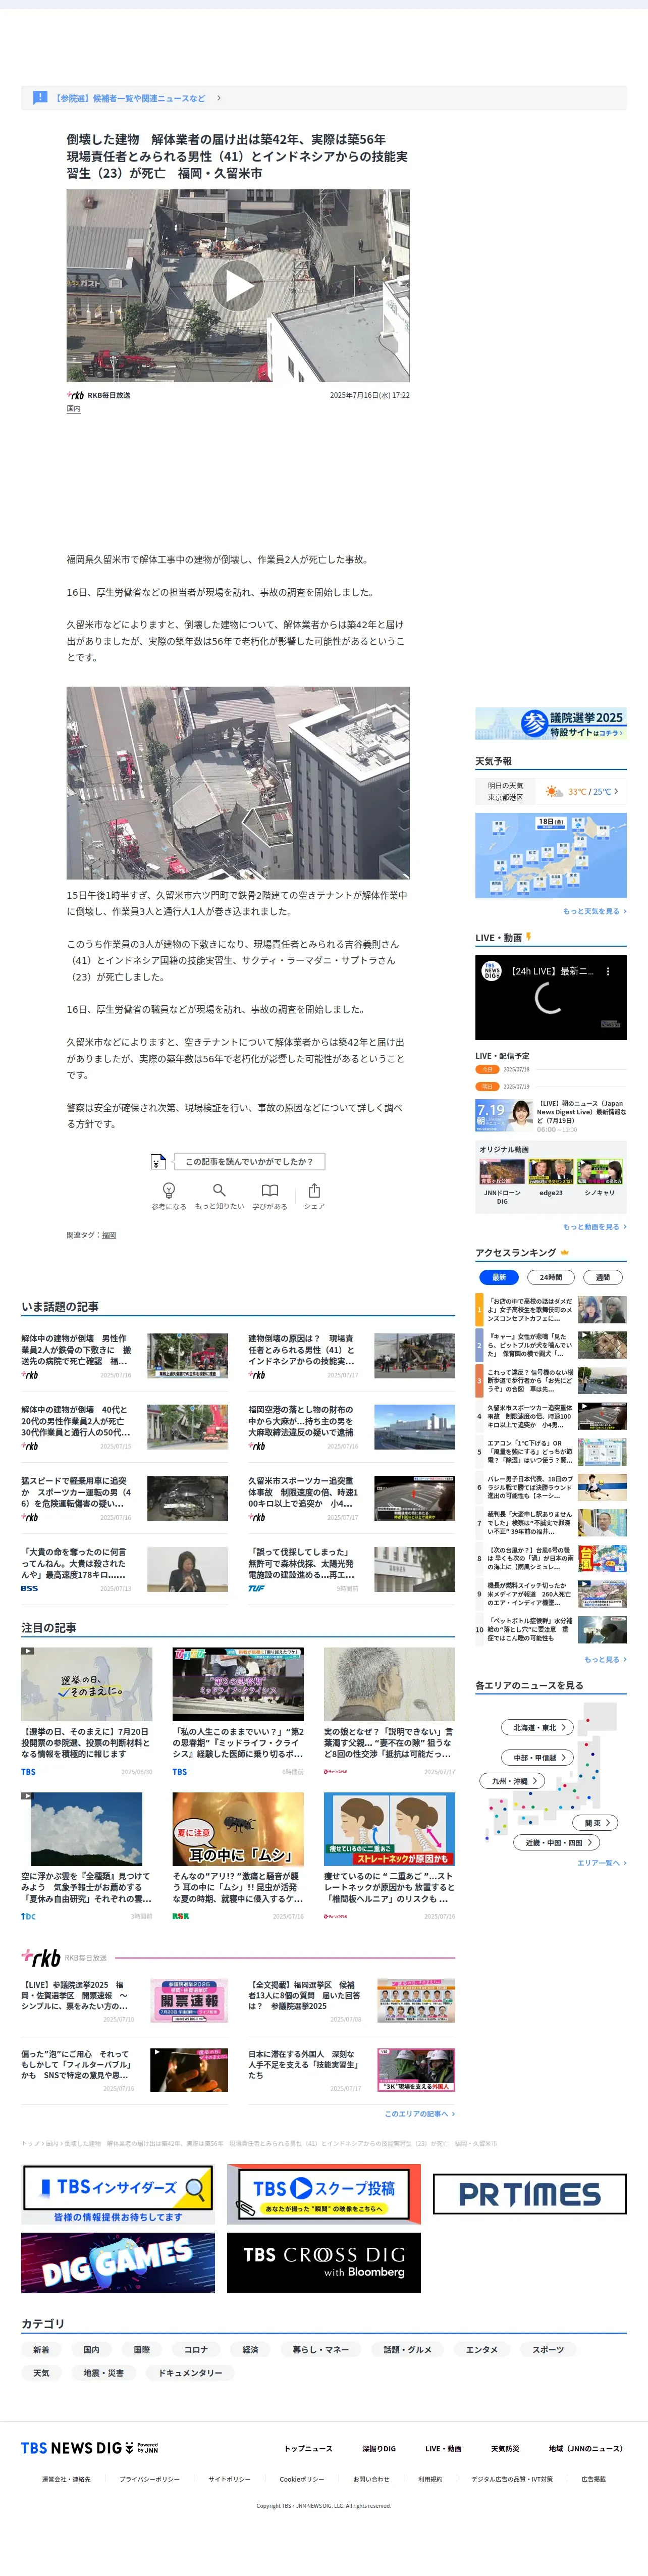Open もっと天気を見る link
648x2576 pixels.
(x=594, y=911)
